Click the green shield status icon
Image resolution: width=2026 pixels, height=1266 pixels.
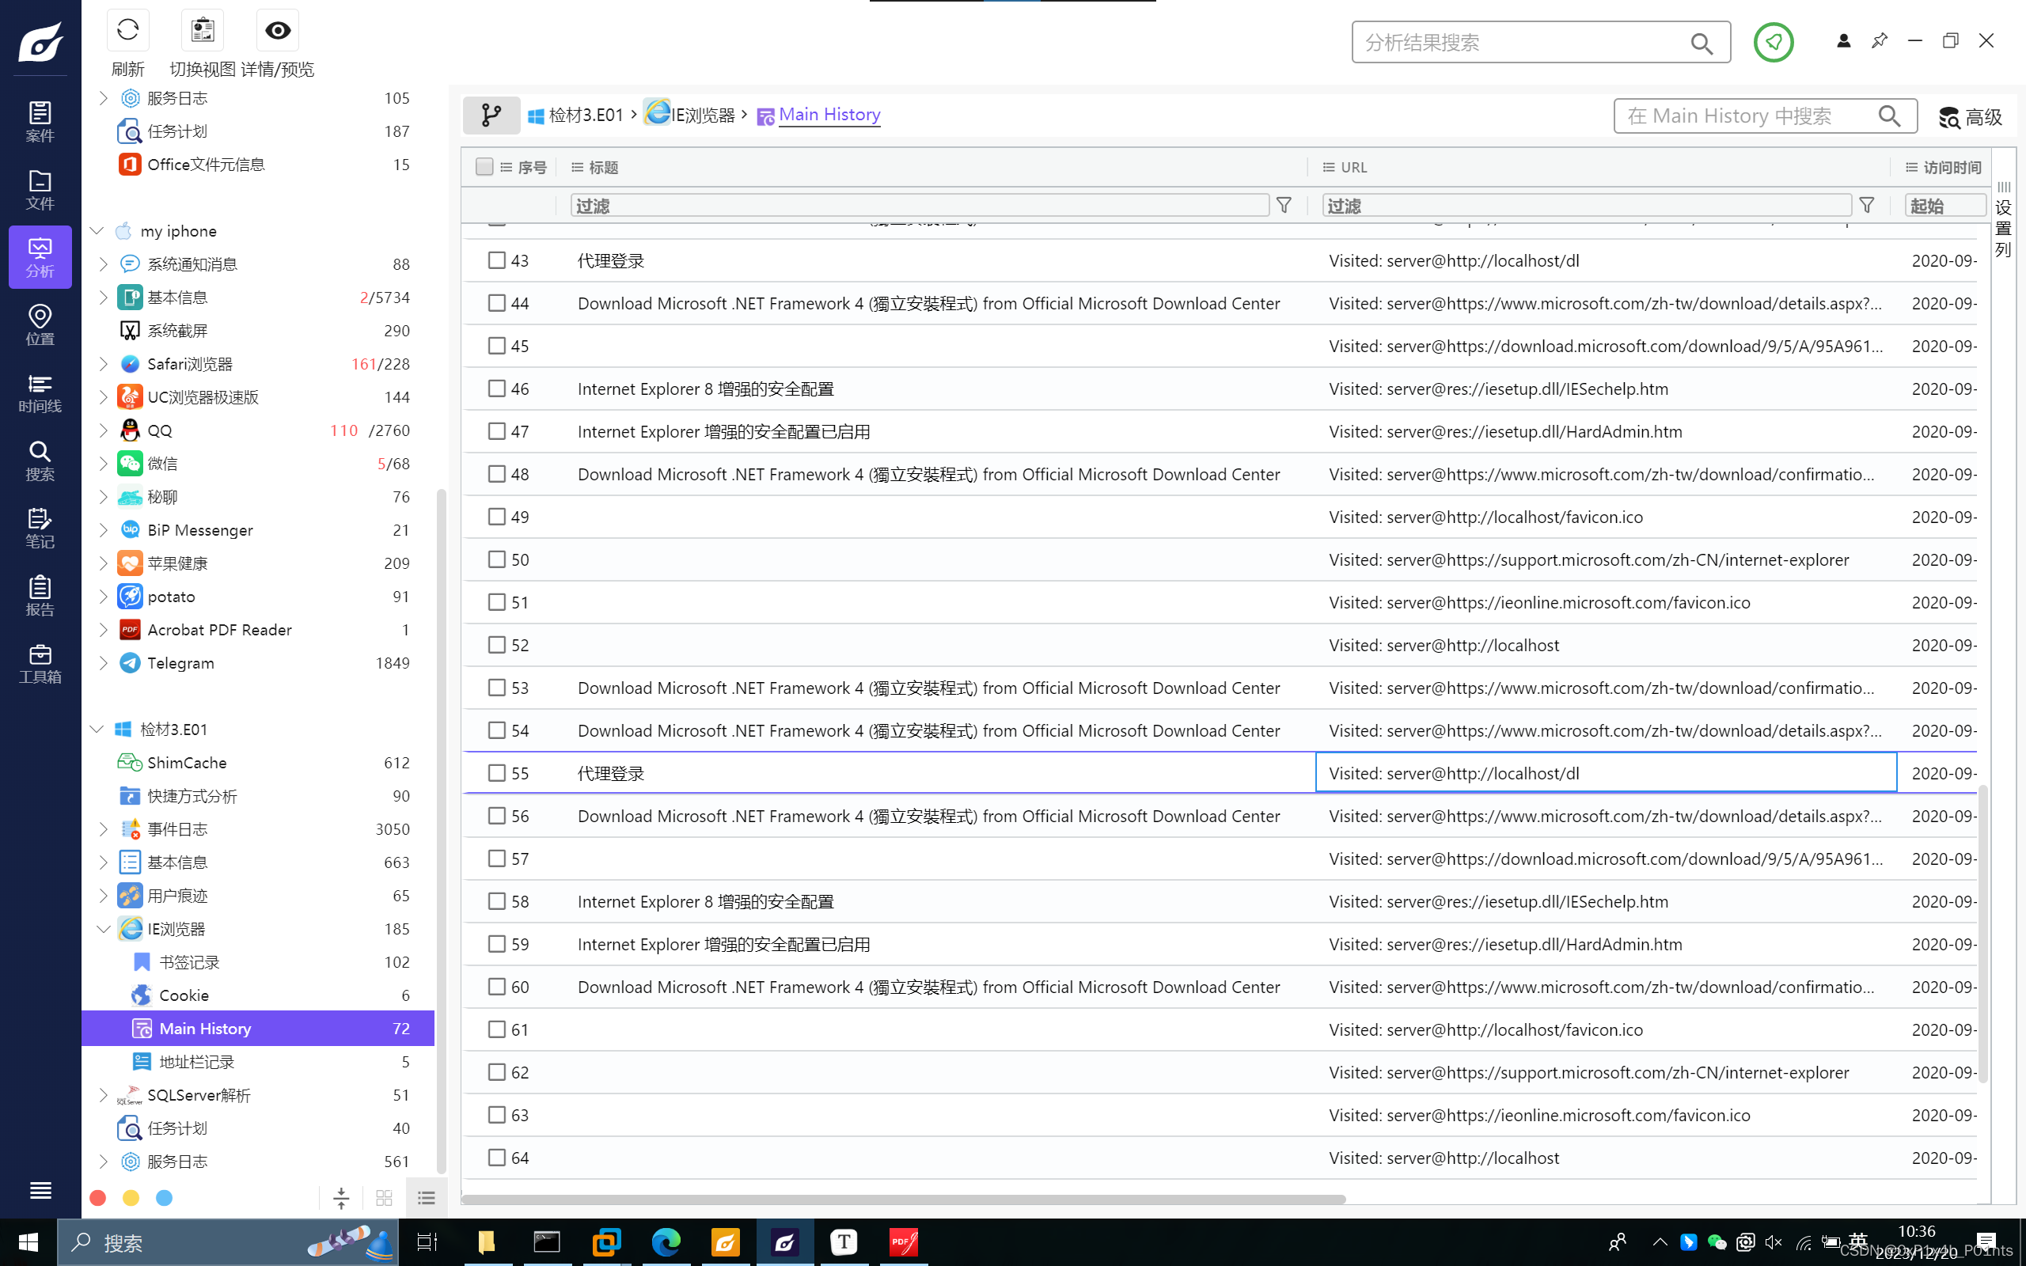1774,42
